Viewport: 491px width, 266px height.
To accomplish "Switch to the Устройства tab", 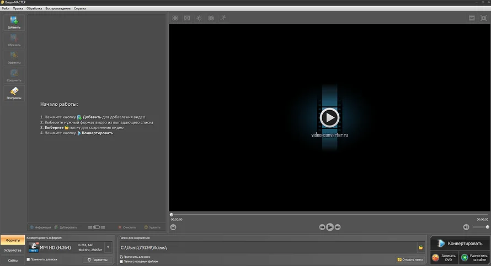I will pyautogui.click(x=13, y=250).
